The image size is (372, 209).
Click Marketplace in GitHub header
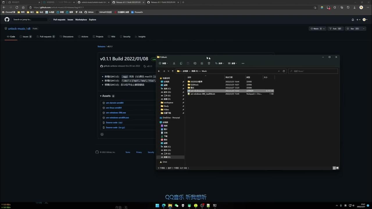(81, 20)
